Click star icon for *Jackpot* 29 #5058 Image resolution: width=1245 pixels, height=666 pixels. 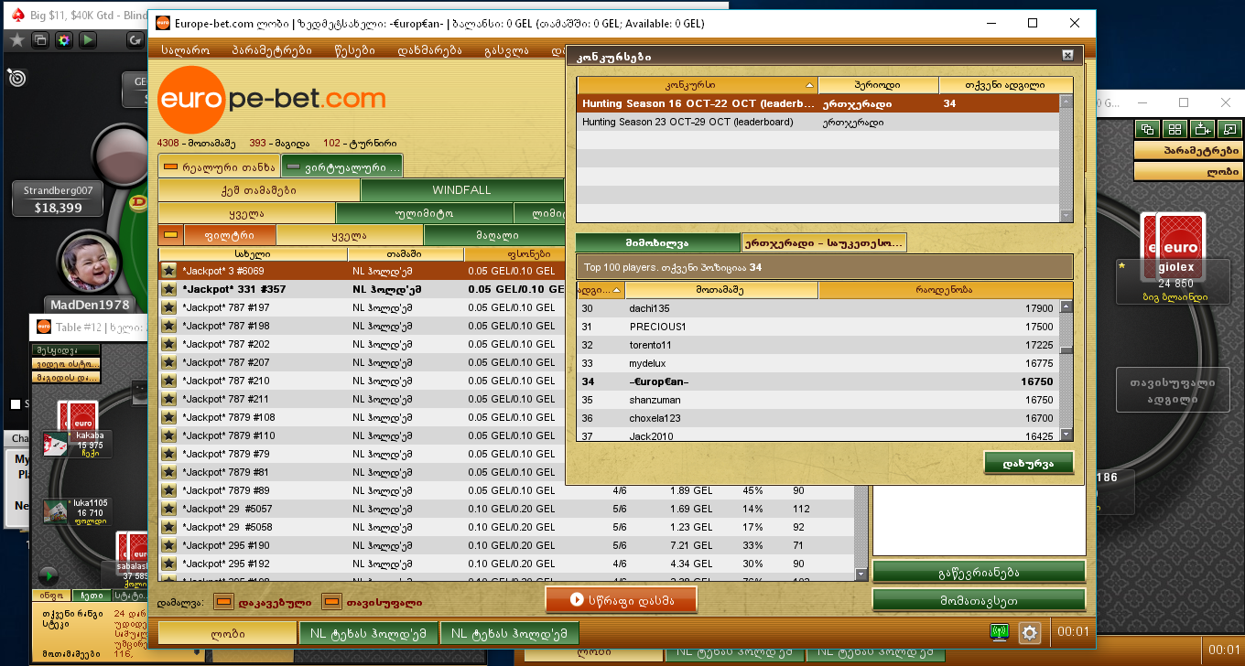(x=168, y=527)
